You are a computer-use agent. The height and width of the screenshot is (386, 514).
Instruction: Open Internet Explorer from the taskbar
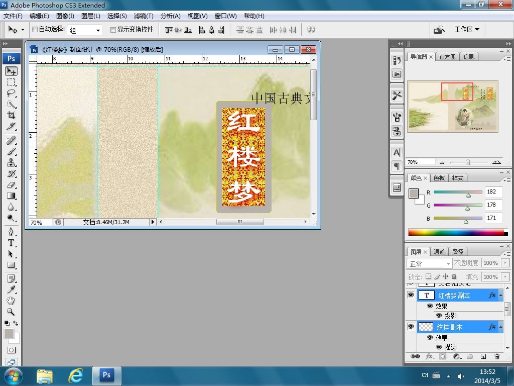(75, 376)
